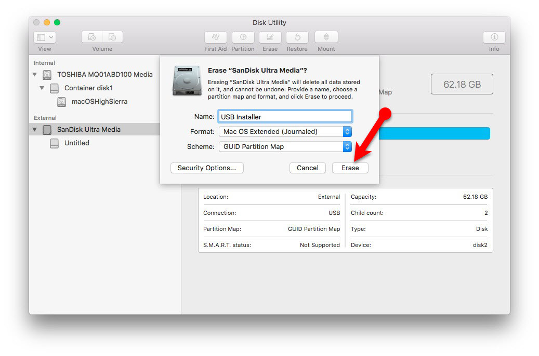Collapse the Container disk1 disclosure triangle
The height and width of the screenshot is (356, 539).
tap(42, 88)
